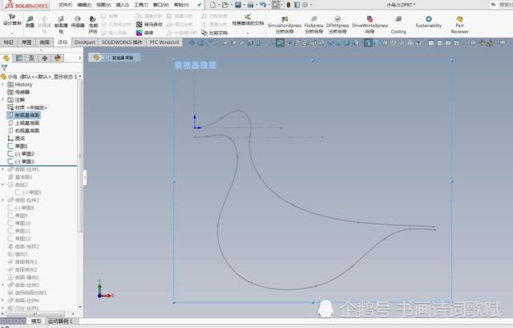This screenshot has width=513, height=328.
Task: Open the 编辑(E) menu
Action: (84, 5)
